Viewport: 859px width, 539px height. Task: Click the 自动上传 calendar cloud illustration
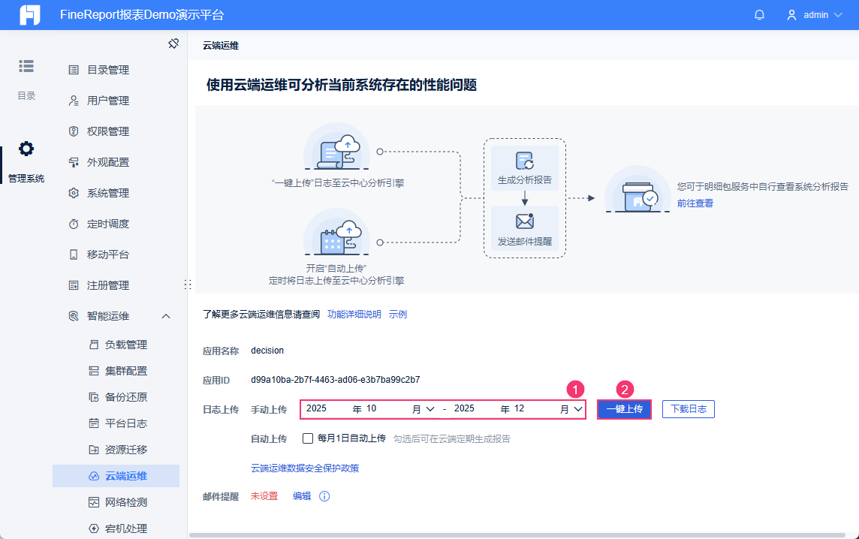[x=337, y=232]
